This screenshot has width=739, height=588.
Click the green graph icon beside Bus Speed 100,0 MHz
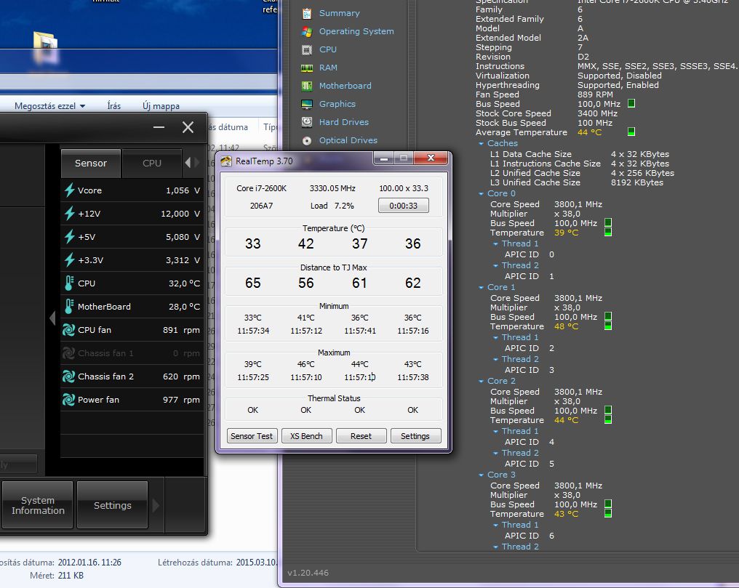(x=631, y=103)
